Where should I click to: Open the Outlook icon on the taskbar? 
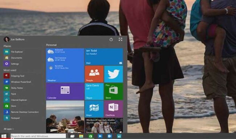pos(109,136)
